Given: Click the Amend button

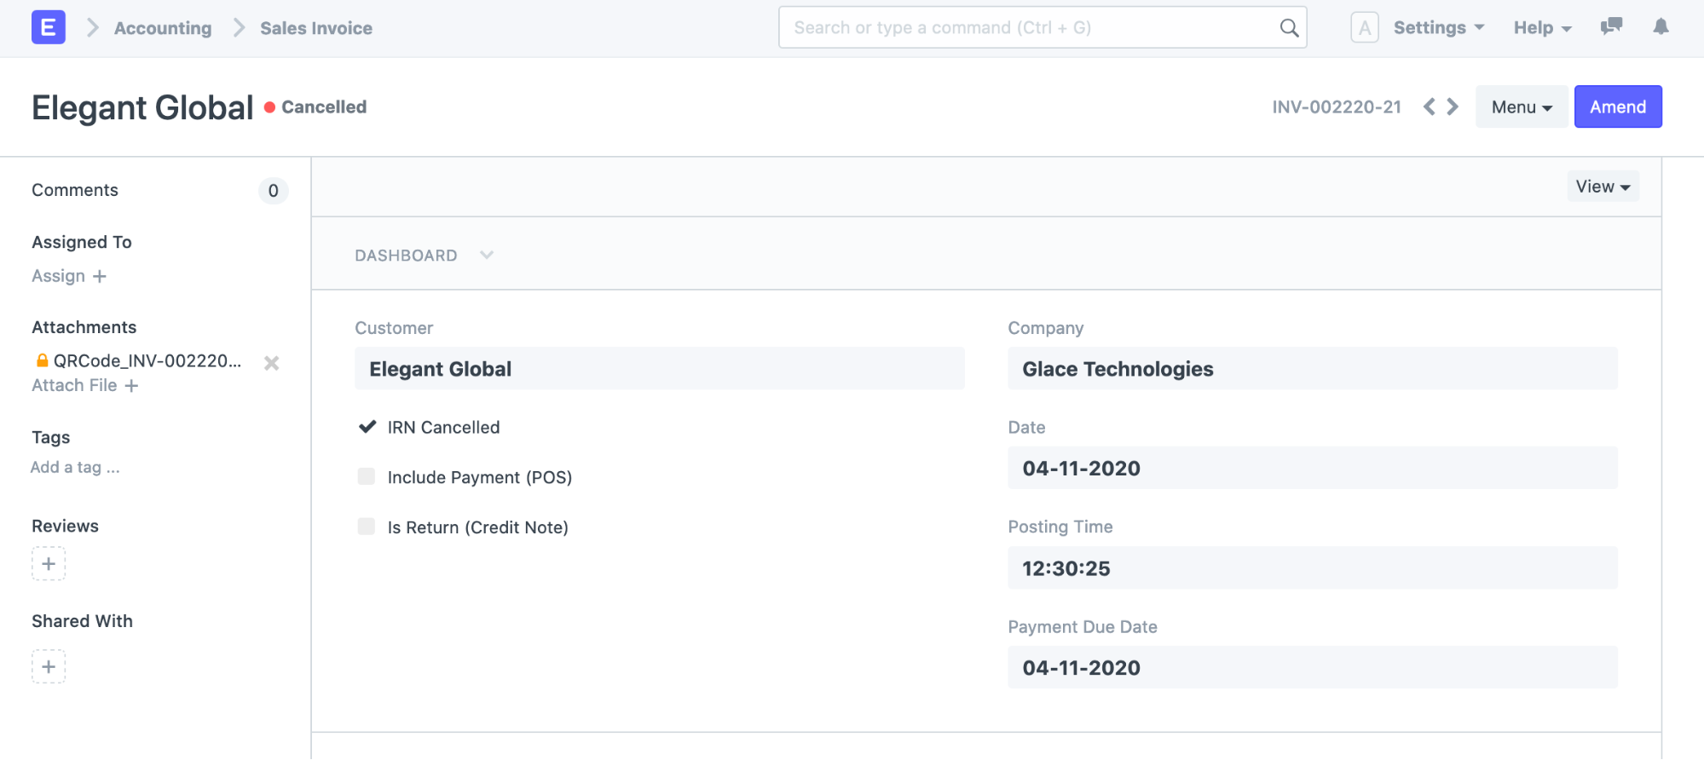Looking at the screenshot, I should click(x=1617, y=107).
